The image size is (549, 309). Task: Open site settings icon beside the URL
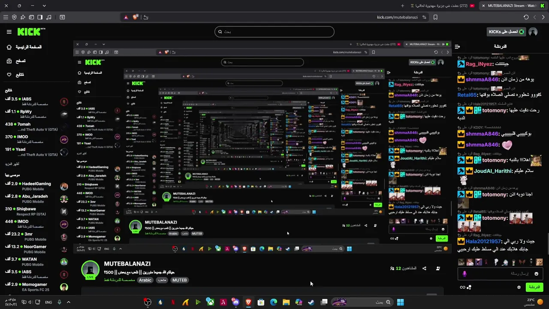click(x=424, y=17)
